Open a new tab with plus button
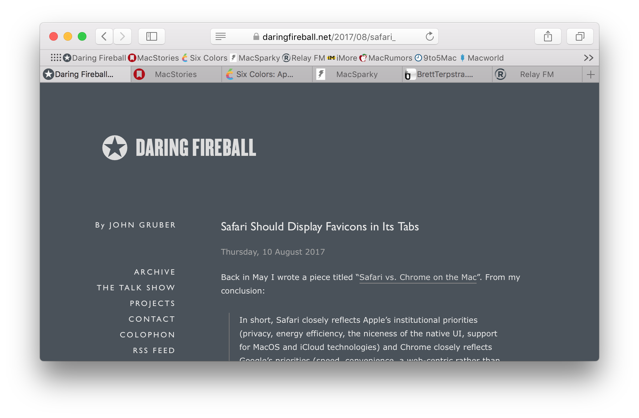The image size is (639, 418). (591, 75)
